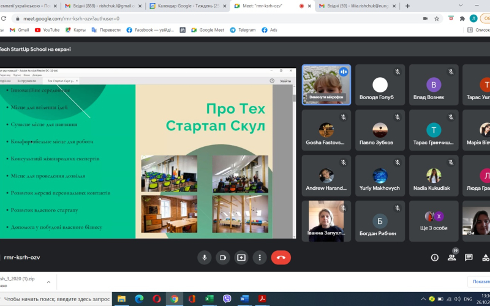Viewport: 490px width, 306px height.
Task: Switch to the Календар Google tab
Action: 187,6
